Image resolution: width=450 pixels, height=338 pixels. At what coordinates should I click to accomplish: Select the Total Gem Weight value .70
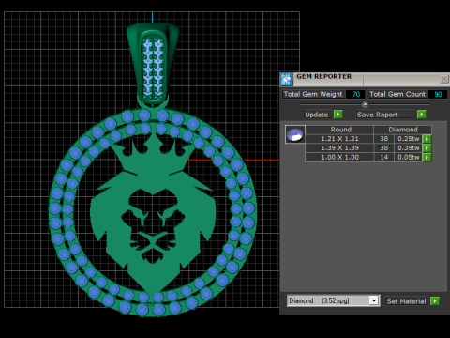(355, 94)
